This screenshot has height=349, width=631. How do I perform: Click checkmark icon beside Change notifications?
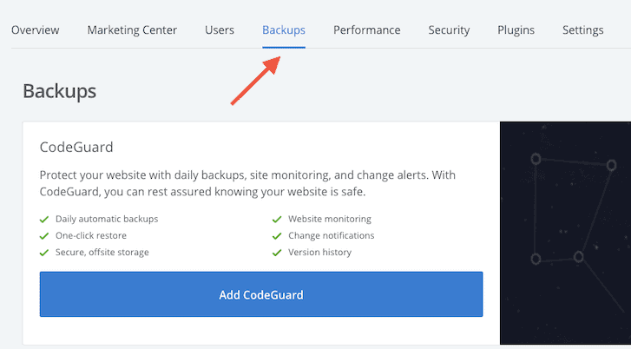(x=277, y=236)
